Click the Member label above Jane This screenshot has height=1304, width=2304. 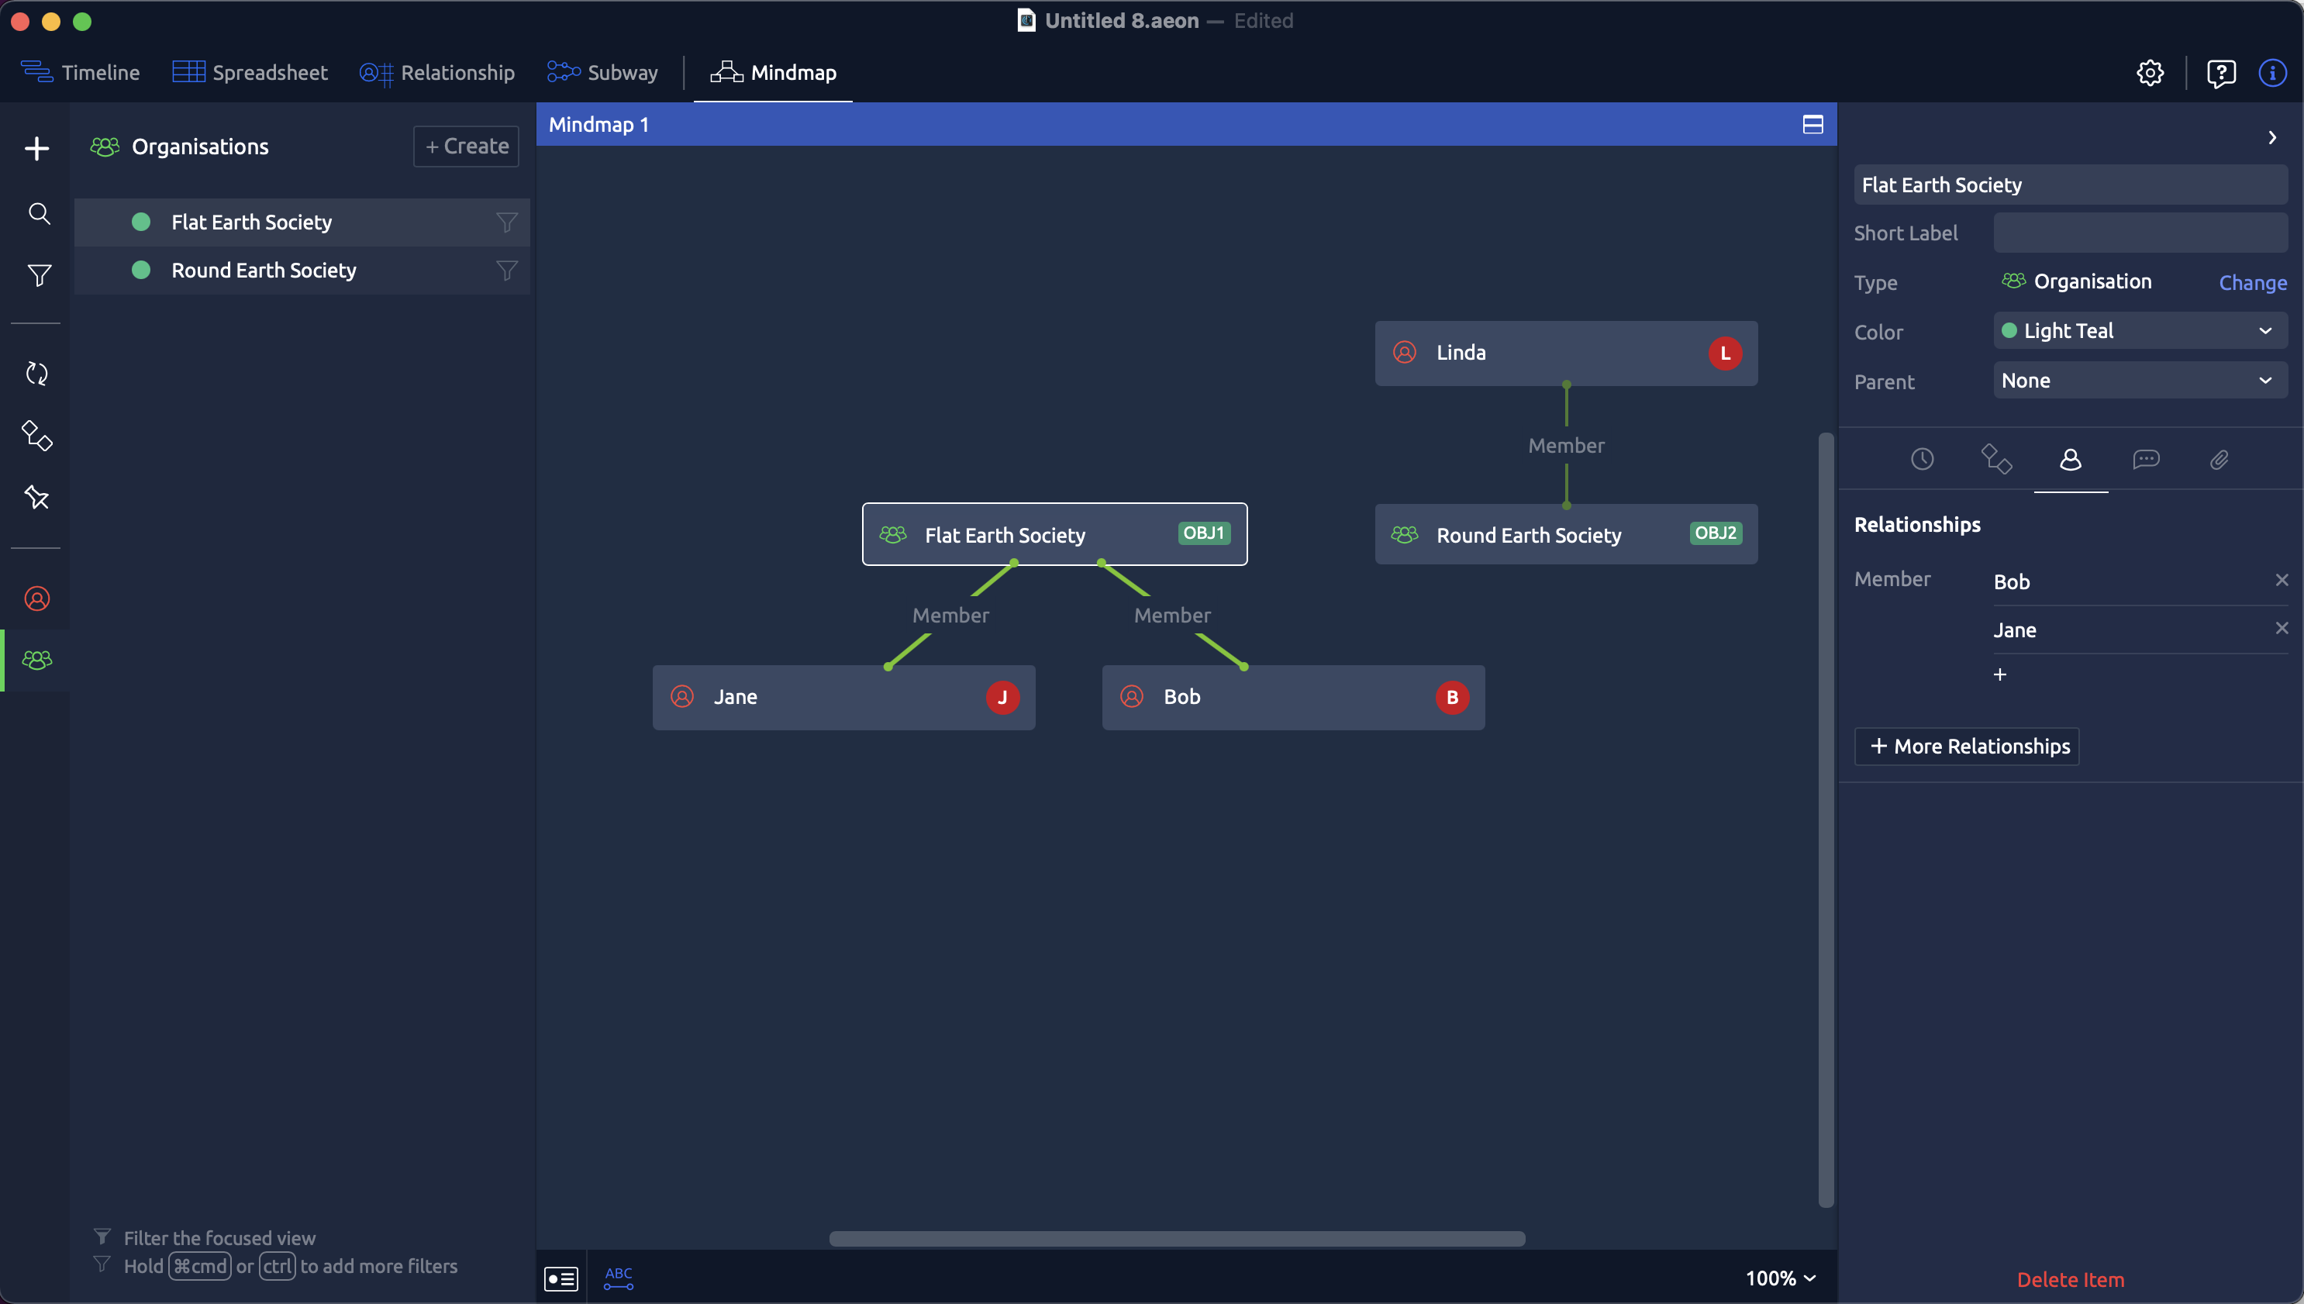(x=950, y=616)
